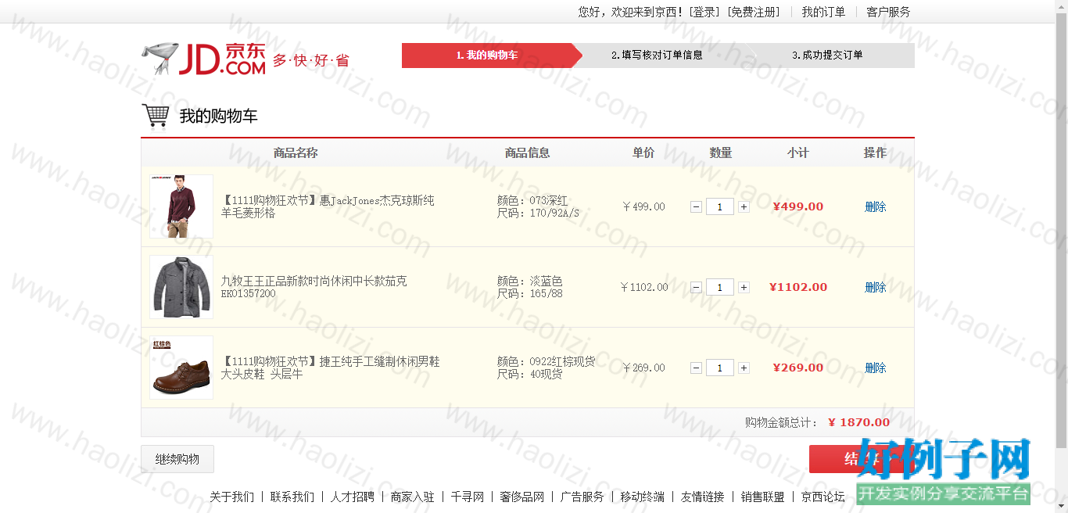1068x513 pixels.
Task: Click the red checkout button
Action: coord(862,459)
